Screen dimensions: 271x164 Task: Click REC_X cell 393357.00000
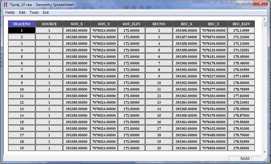point(186,37)
